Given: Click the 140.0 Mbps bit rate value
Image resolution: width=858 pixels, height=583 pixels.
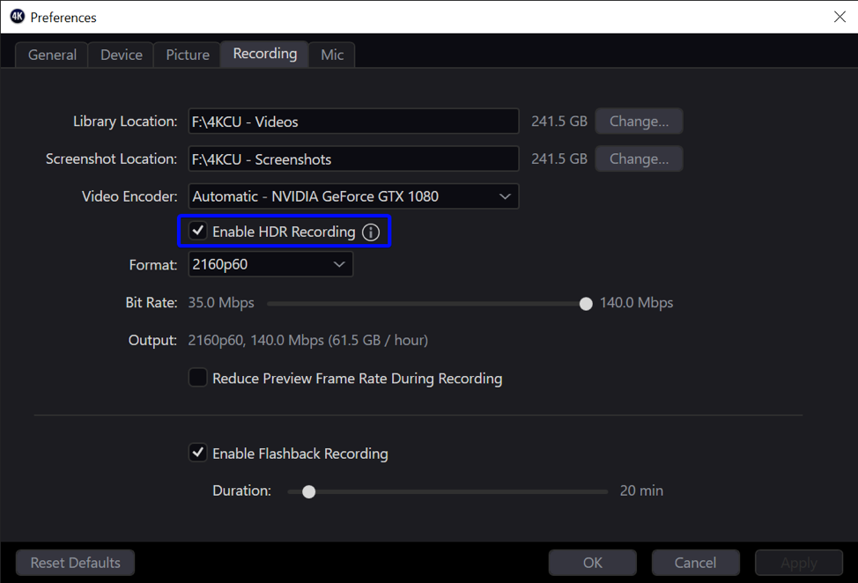Looking at the screenshot, I should (636, 302).
